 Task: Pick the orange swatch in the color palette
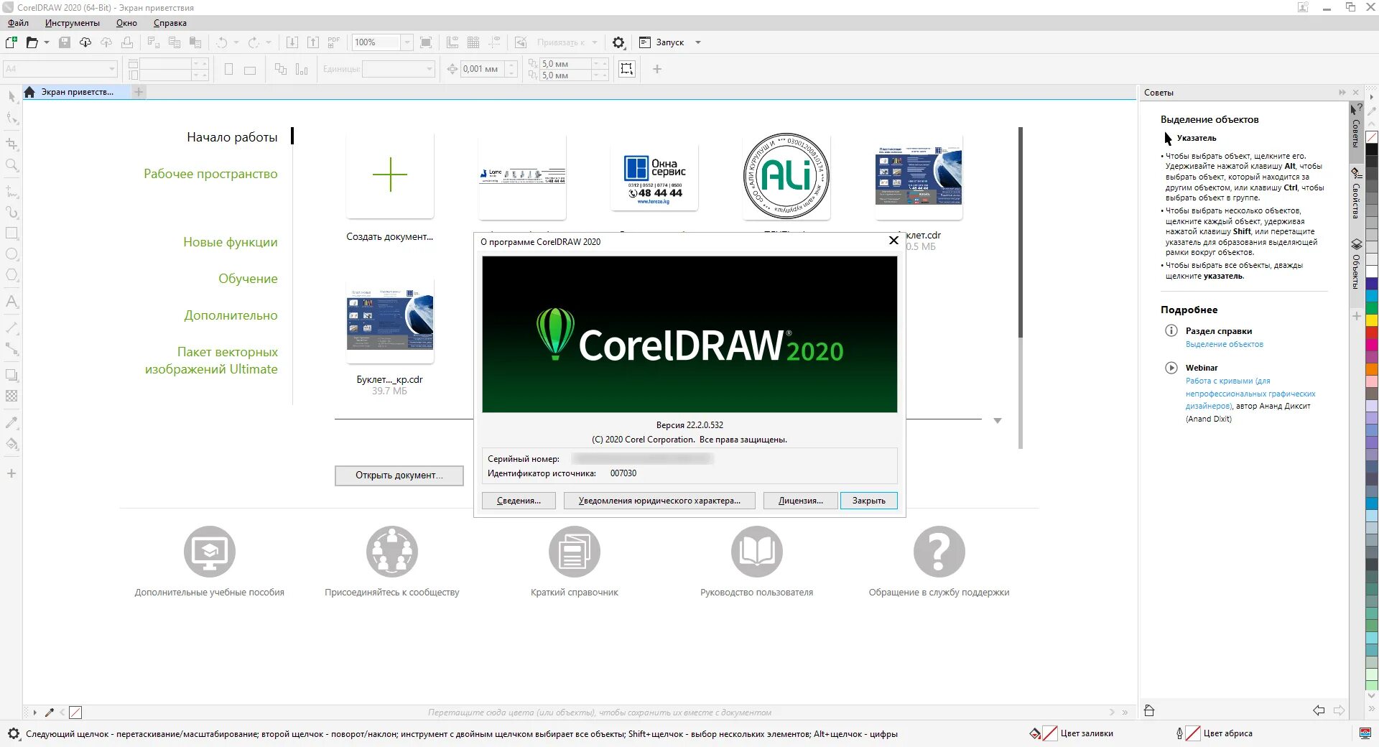click(1372, 369)
